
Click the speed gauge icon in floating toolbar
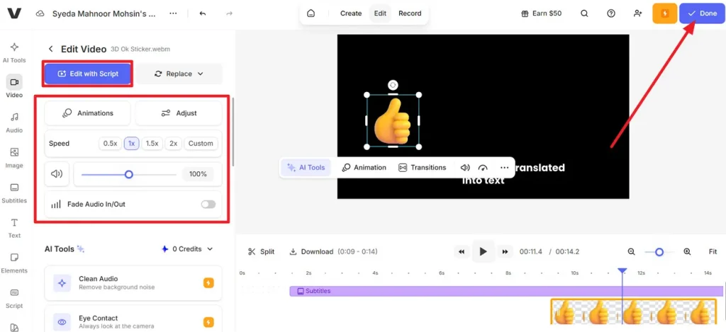(x=483, y=167)
